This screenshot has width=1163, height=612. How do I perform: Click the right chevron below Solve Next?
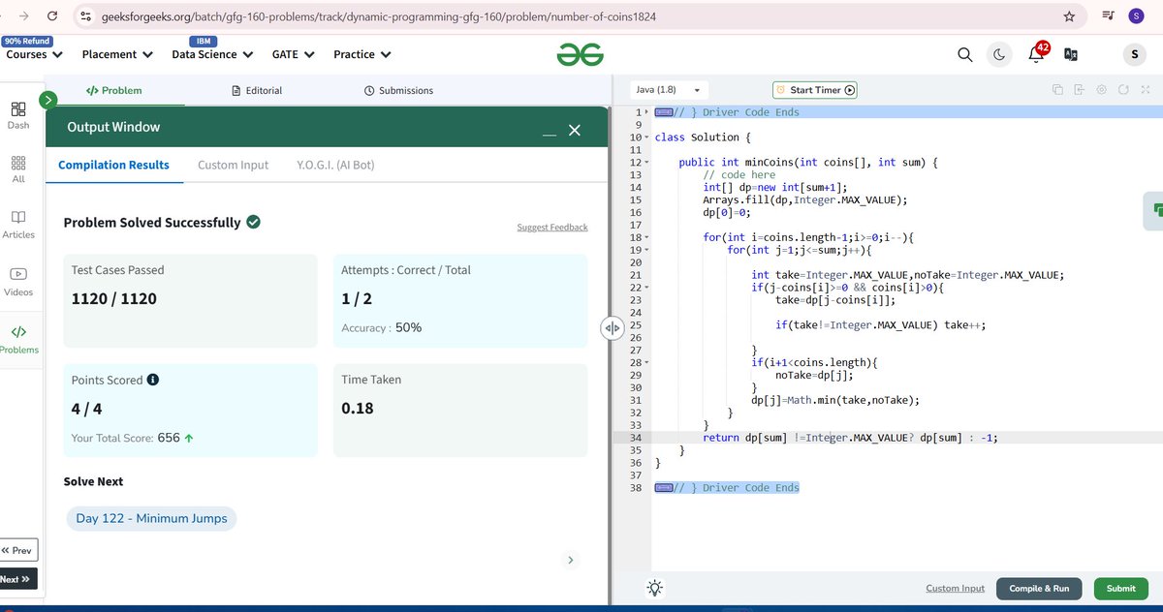pos(570,560)
